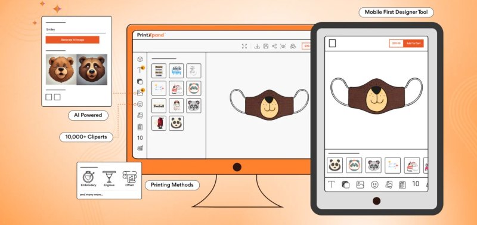Click the bear mask on tablet canvas
Image resolution: width=477 pixels, height=225 pixels.
click(x=376, y=95)
